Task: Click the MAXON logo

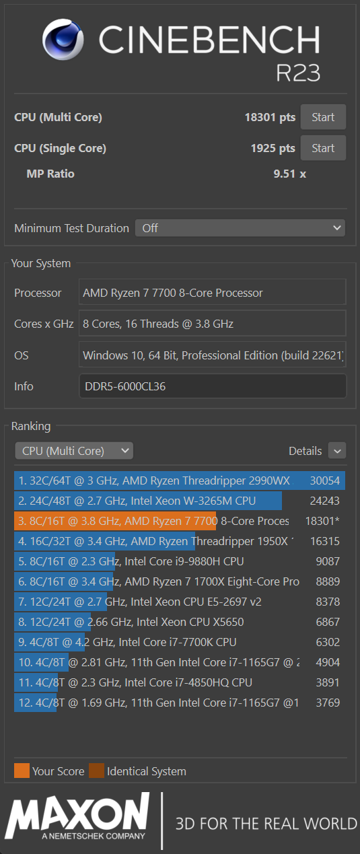Action: pos(77,816)
